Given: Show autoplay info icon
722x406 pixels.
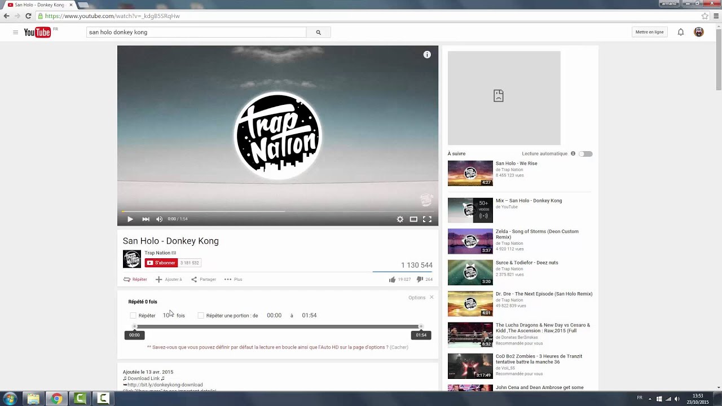Looking at the screenshot, I should click(x=573, y=153).
